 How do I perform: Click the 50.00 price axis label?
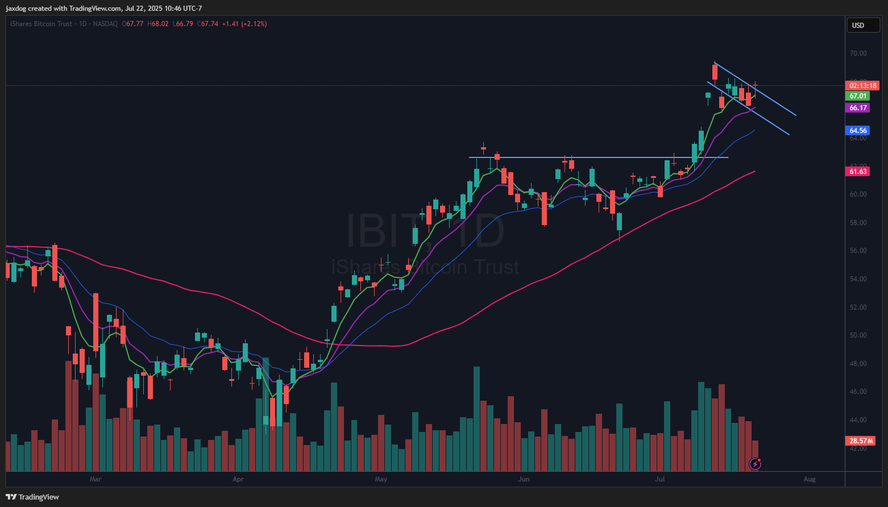(x=858, y=335)
